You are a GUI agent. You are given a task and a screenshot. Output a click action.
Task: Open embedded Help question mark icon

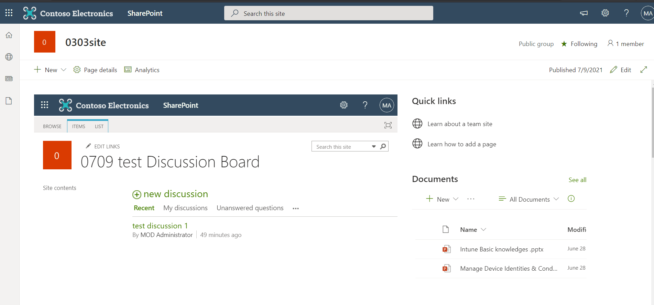365,105
